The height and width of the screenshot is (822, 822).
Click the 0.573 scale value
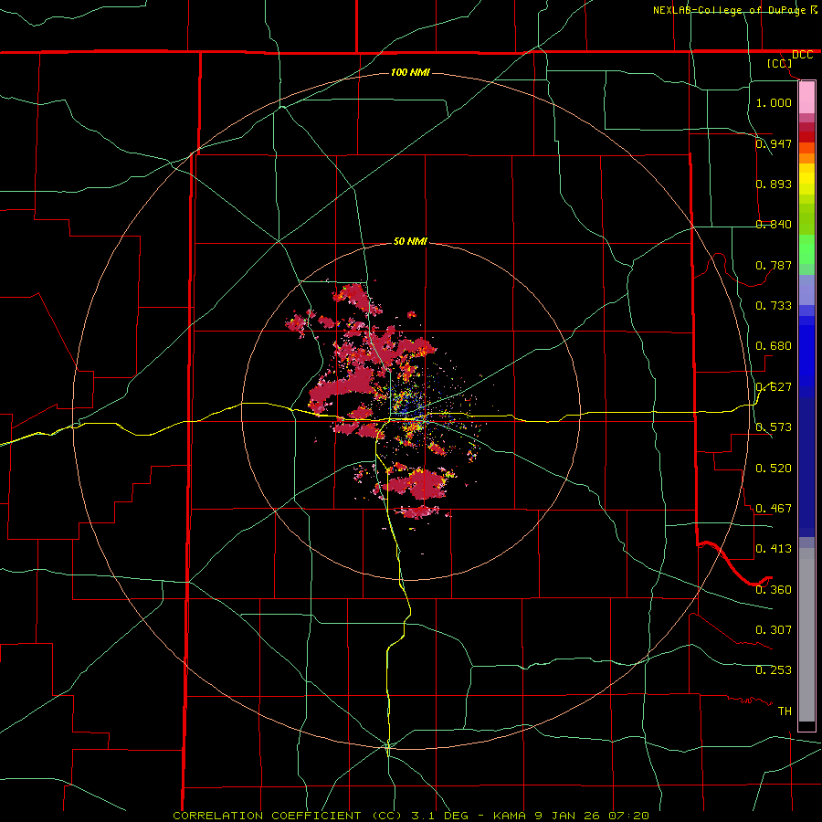coord(774,427)
